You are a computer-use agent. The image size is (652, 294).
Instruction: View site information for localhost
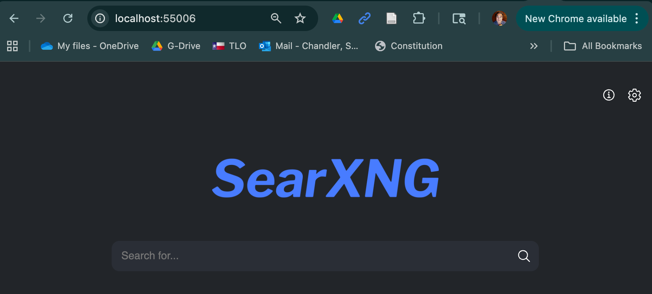(100, 18)
